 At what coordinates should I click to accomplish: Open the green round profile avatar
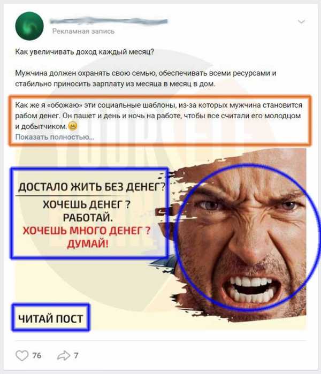pyautogui.click(x=29, y=26)
